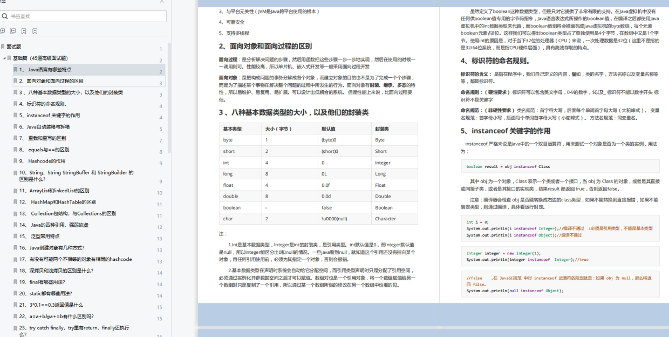Click bookmark icon beside 1、Java语言有哪些特点
Image resolution: width=669 pixels, height=337 pixels.
click(x=16, y=70)
